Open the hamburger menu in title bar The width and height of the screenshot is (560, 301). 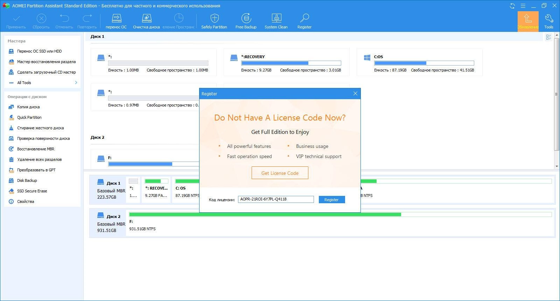[523, 6]
